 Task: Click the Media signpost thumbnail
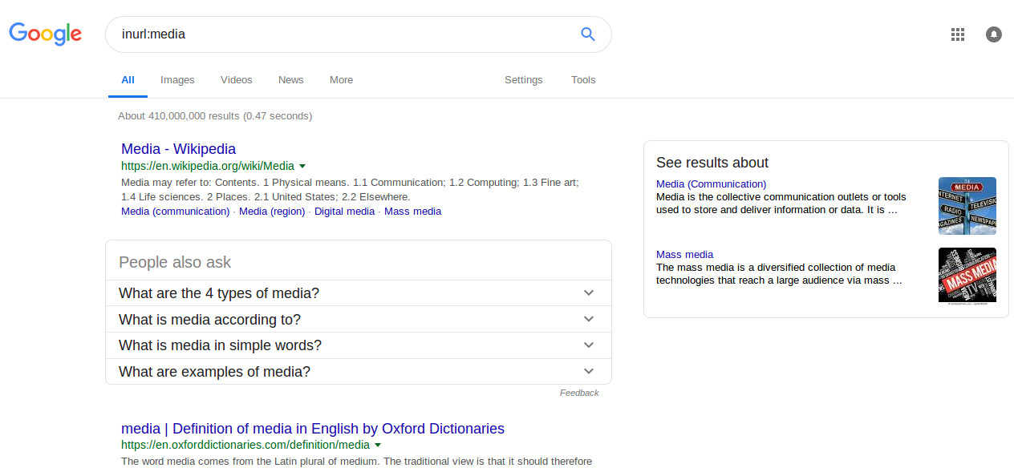967,206
